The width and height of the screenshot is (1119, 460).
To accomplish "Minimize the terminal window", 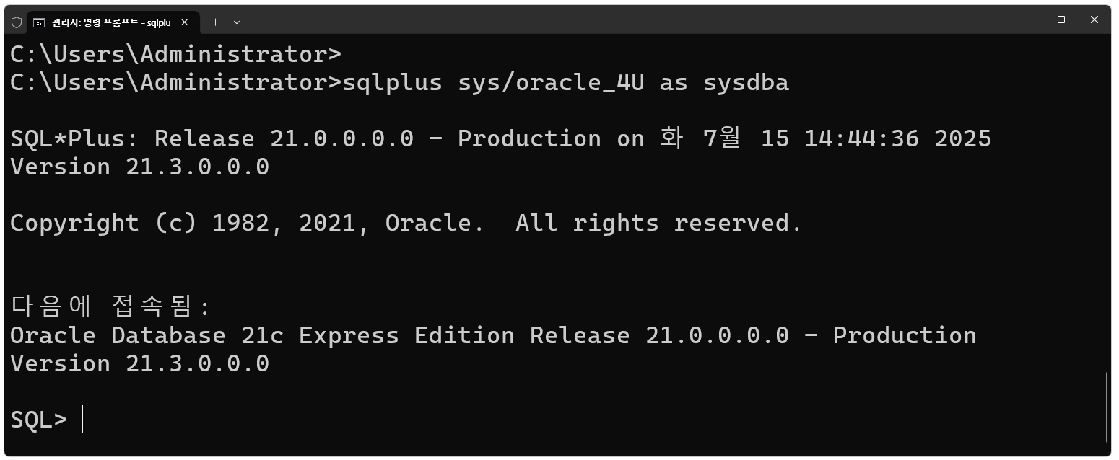I will click(1028, 19).
